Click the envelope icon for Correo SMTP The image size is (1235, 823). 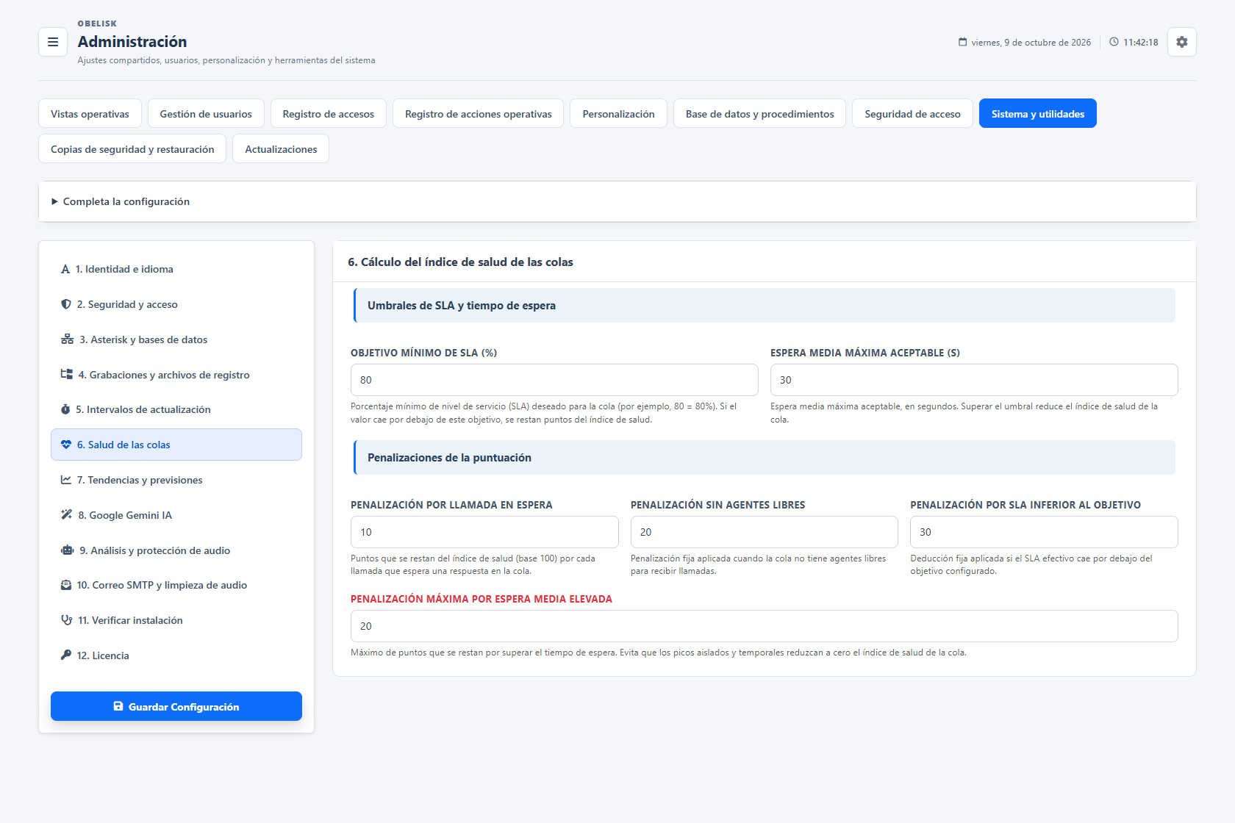66,585
